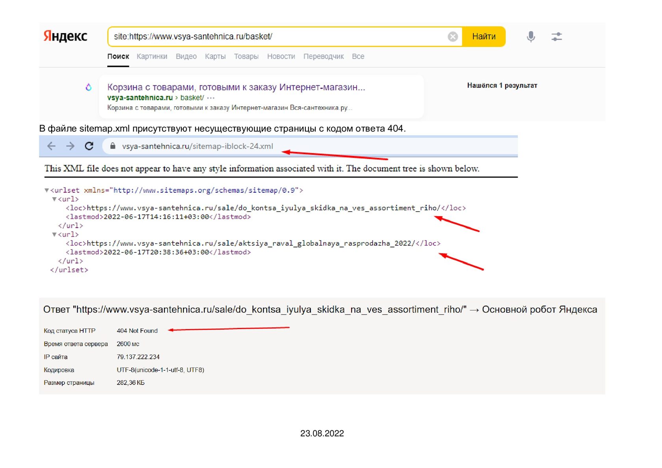Show Все services tab
Image resolution: width=662 pixels, height=468 pixels.
pos(358,56)
